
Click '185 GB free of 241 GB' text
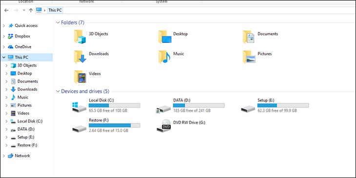click(x=192, y=111)
